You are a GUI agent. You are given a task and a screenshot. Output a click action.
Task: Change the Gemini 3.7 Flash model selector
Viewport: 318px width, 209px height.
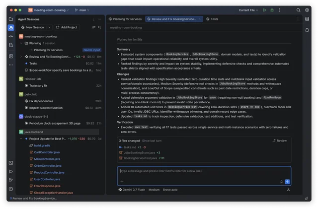click(132, 190)
